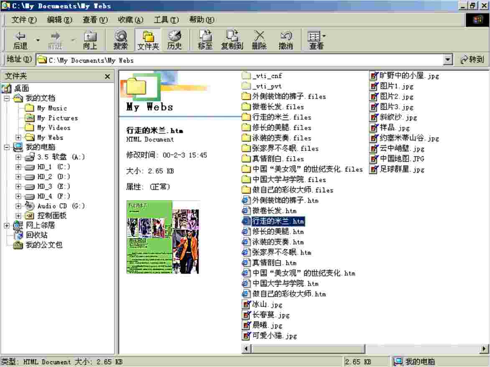The height and width of the screenshot is (367, 490).
Task: Click the Up (向上) folder button
Action: [x=90, y=40]
